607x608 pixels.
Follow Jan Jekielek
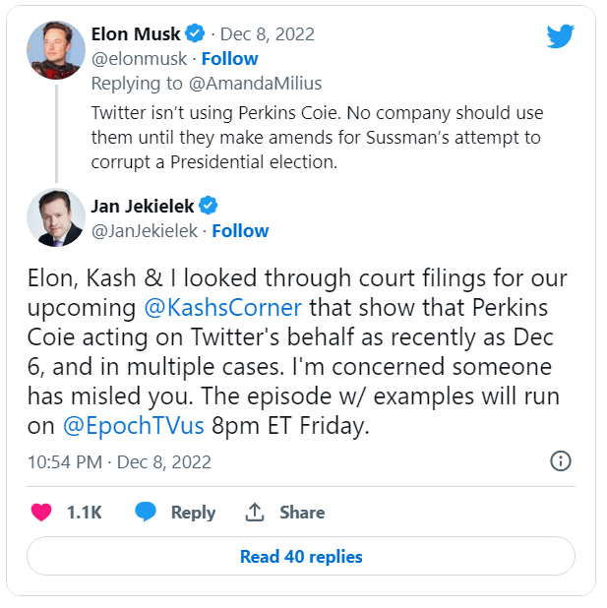[240, 231]
